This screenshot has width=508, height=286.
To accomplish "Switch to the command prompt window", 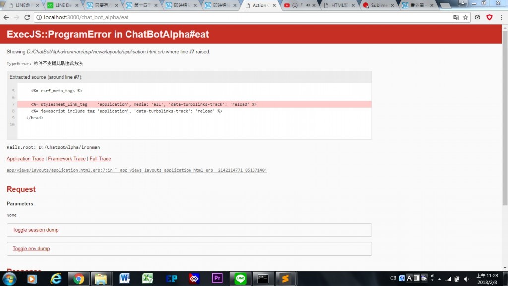I will [x=263, y=279].
